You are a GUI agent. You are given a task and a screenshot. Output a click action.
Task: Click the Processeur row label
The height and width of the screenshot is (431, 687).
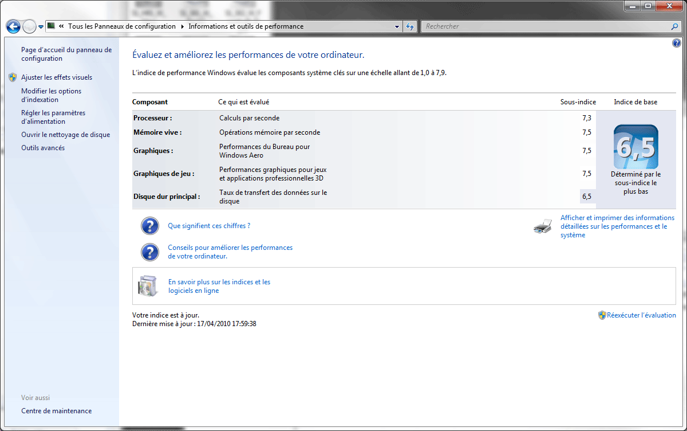pos(152,118)
